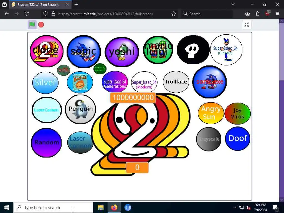Select the blue Doof bubble
The image size is (284, 213).
coord(238,139)
